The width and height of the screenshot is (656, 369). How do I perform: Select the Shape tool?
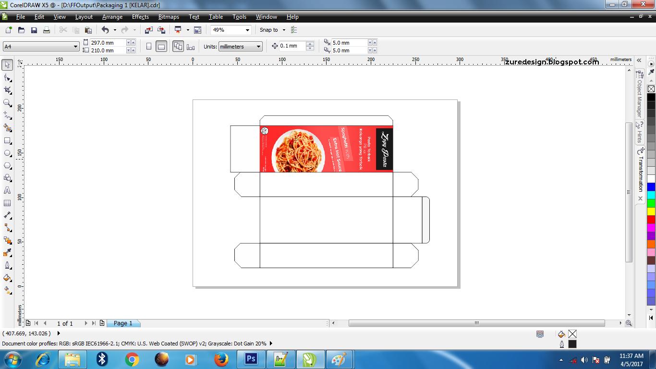(7, 77)
